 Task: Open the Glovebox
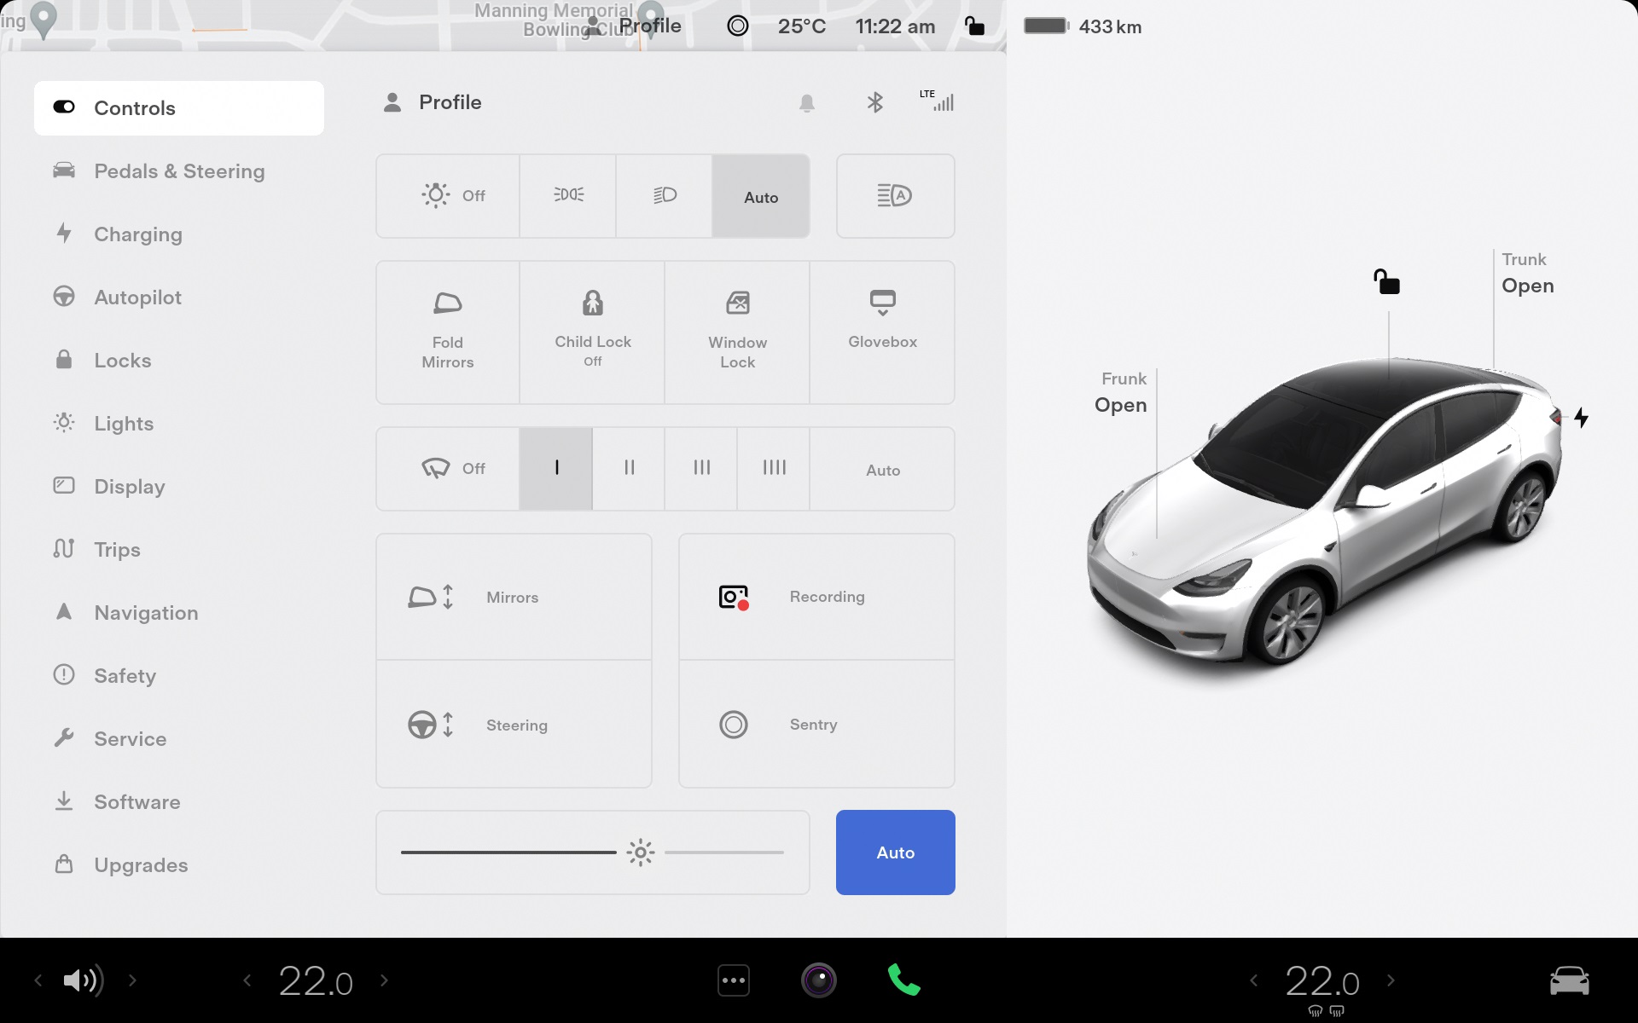(882, 332)
